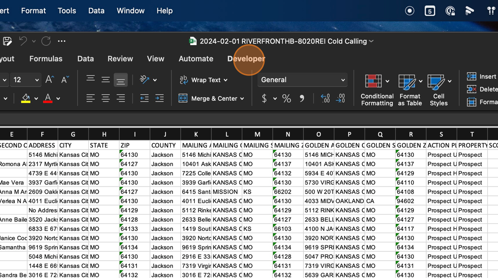Viewport: 498px width, 278px height.
Task: Click the fill color bucket icon
Action: pyautogui.click(x=26, y=99)
